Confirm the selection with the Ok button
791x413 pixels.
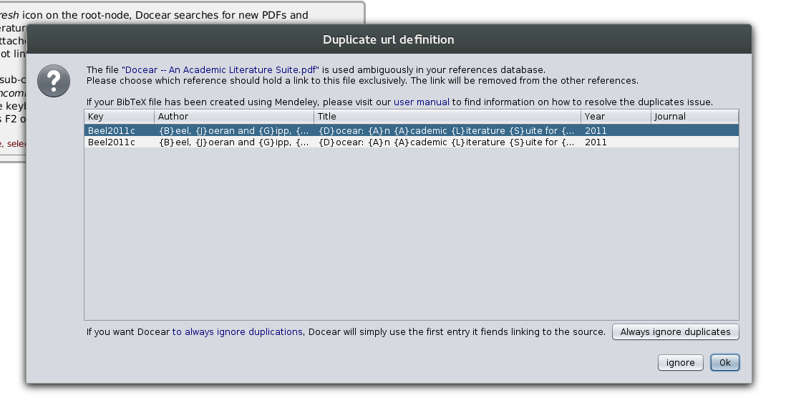pyautogui.click(x=725, y=363)
